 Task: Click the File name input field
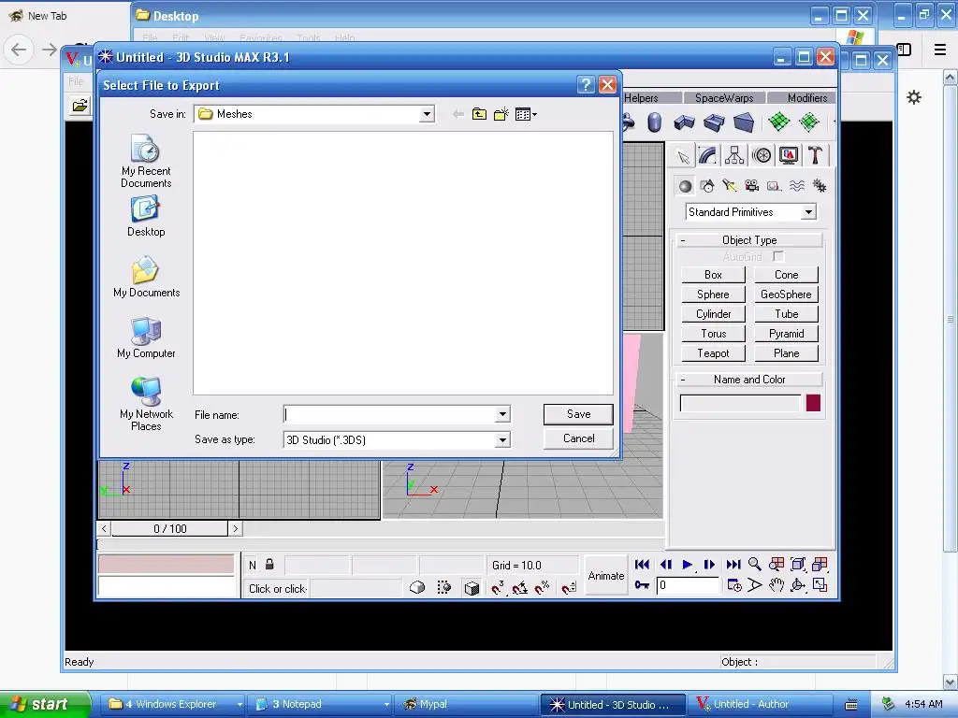tap(390, 414)
